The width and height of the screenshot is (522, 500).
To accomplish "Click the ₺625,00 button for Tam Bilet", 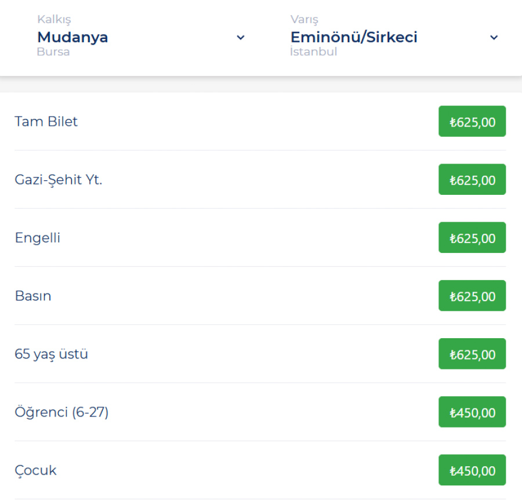I will click(x=472, y=121).
